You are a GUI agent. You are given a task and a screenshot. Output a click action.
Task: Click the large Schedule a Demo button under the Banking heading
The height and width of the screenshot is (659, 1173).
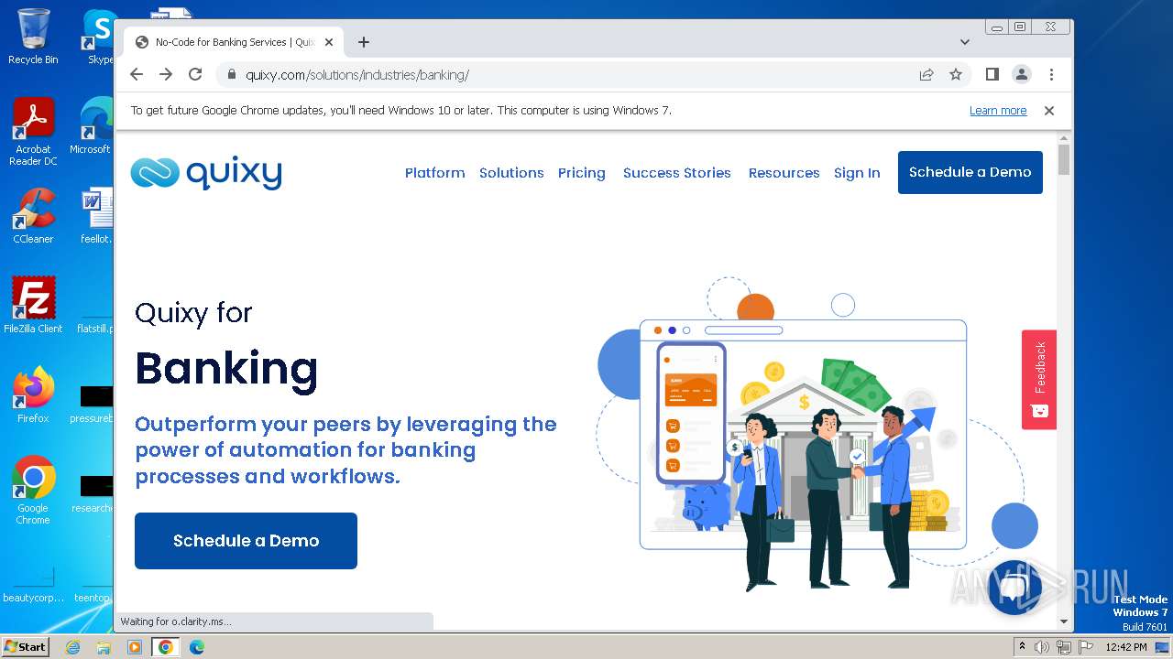tap(246, 541)
